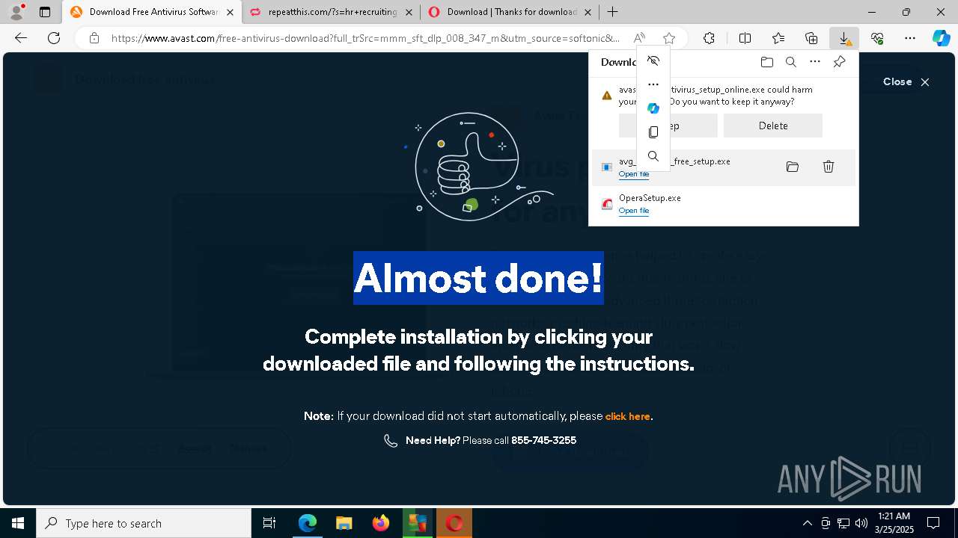The width and height of the screenshot is (958, 538).
Task: Open the mini menu's three-dot options
Action: [653, 84]
